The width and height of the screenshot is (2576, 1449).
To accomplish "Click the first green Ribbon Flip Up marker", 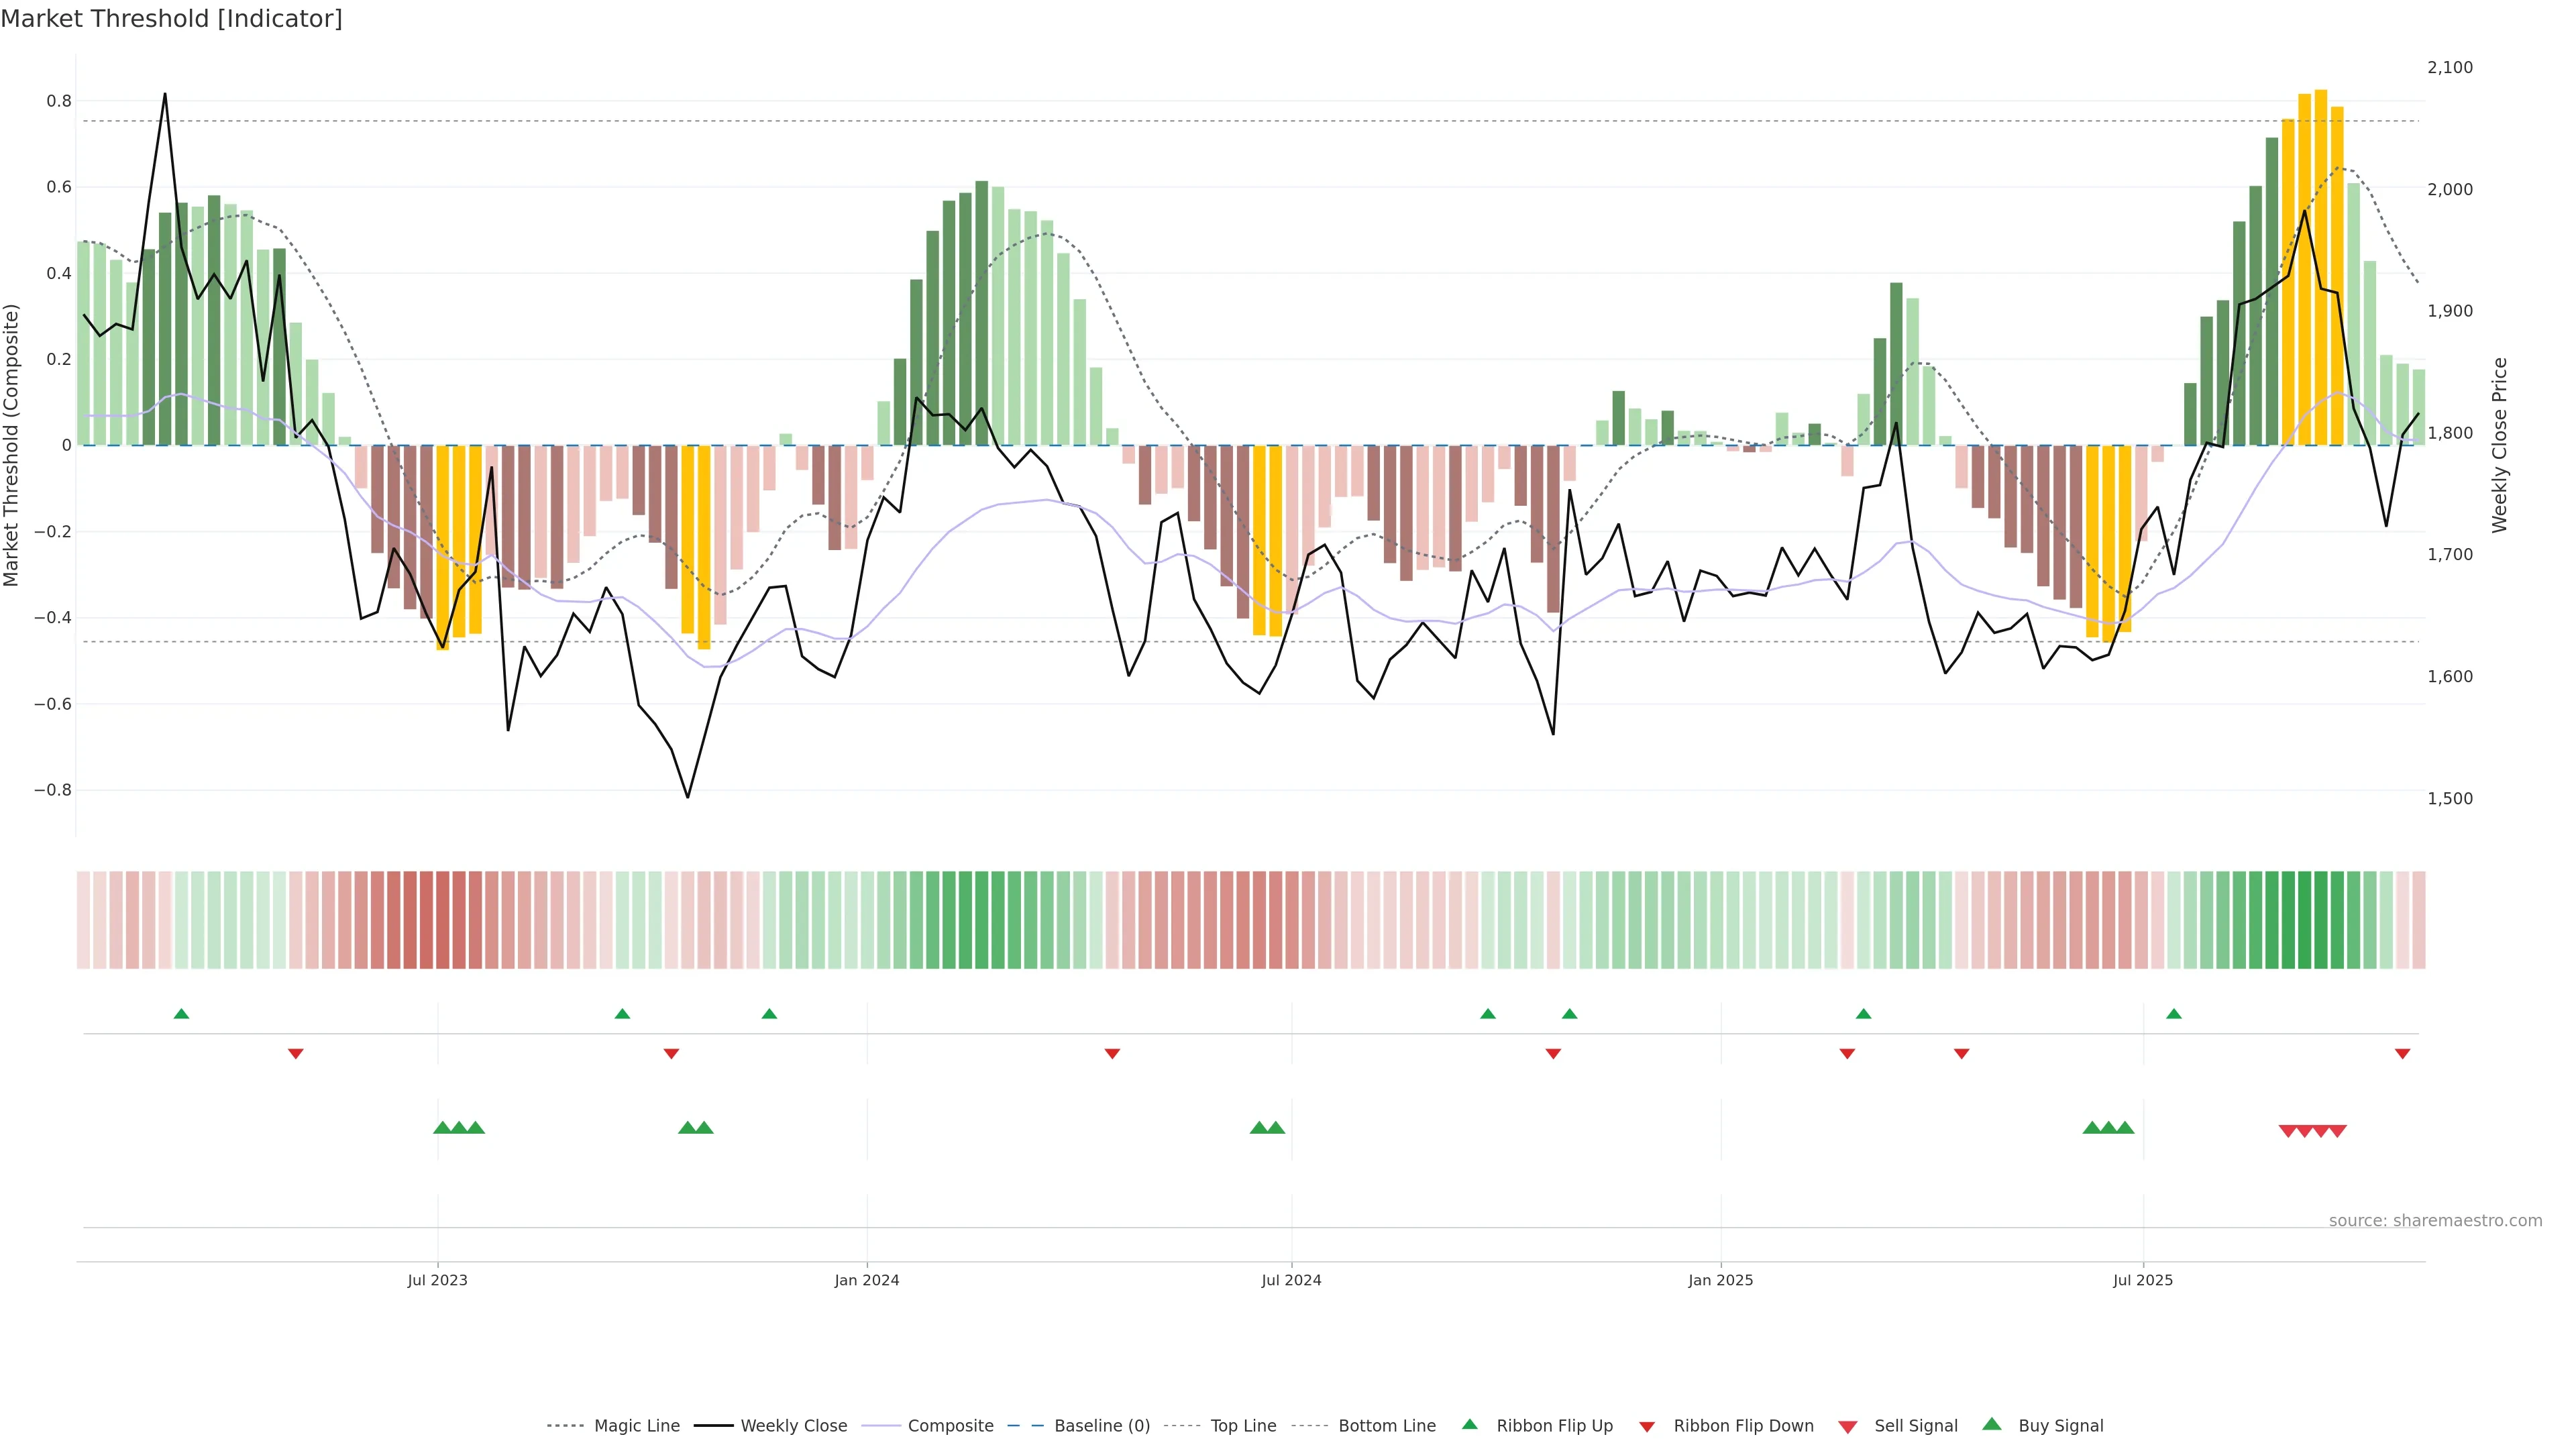I will (x=181, y=1014).
